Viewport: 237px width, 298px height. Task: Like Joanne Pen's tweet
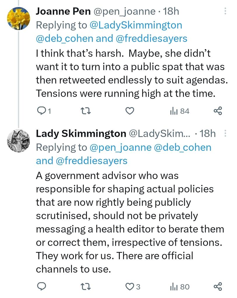pyautogui.click(x=130, y=111)
